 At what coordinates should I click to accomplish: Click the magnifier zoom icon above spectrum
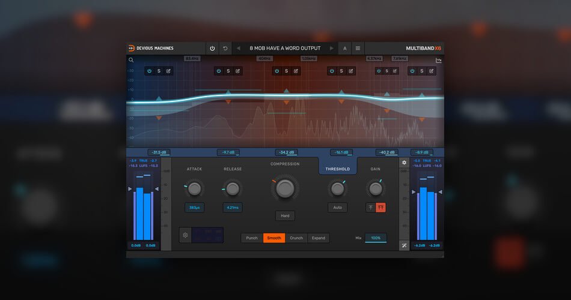click(131, 60)
